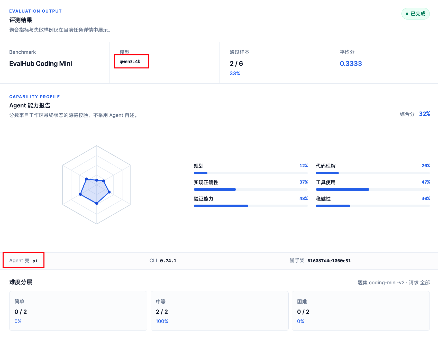Click the CLI version 0.74.1

tap(163, 260)
